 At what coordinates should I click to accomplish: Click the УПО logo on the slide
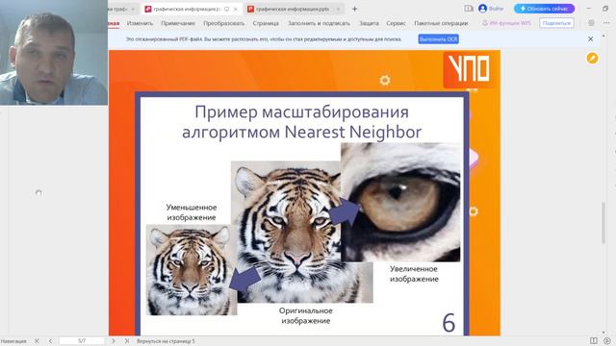point(470,70)
